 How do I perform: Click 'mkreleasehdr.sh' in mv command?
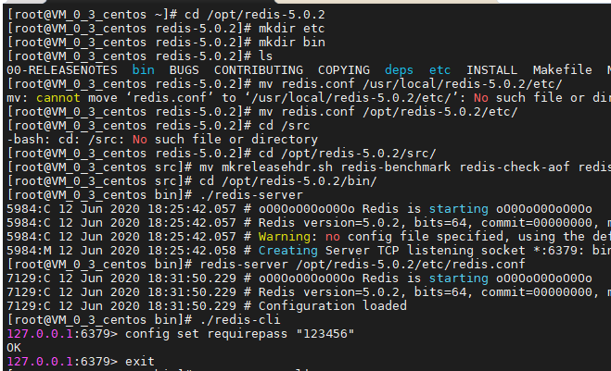[277, 167]
